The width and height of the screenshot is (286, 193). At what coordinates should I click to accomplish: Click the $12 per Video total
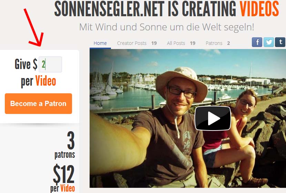[x=63, y=178]
